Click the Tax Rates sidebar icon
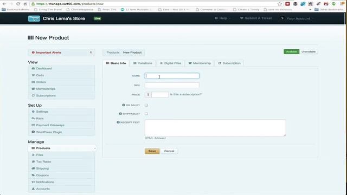 pyautogui.click(x=33, y=162)
